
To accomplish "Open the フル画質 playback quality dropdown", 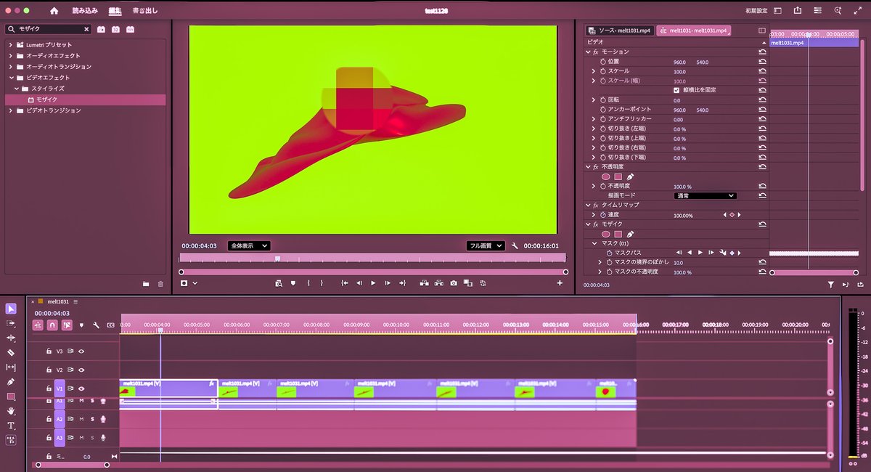I will [x=485, y=245].
